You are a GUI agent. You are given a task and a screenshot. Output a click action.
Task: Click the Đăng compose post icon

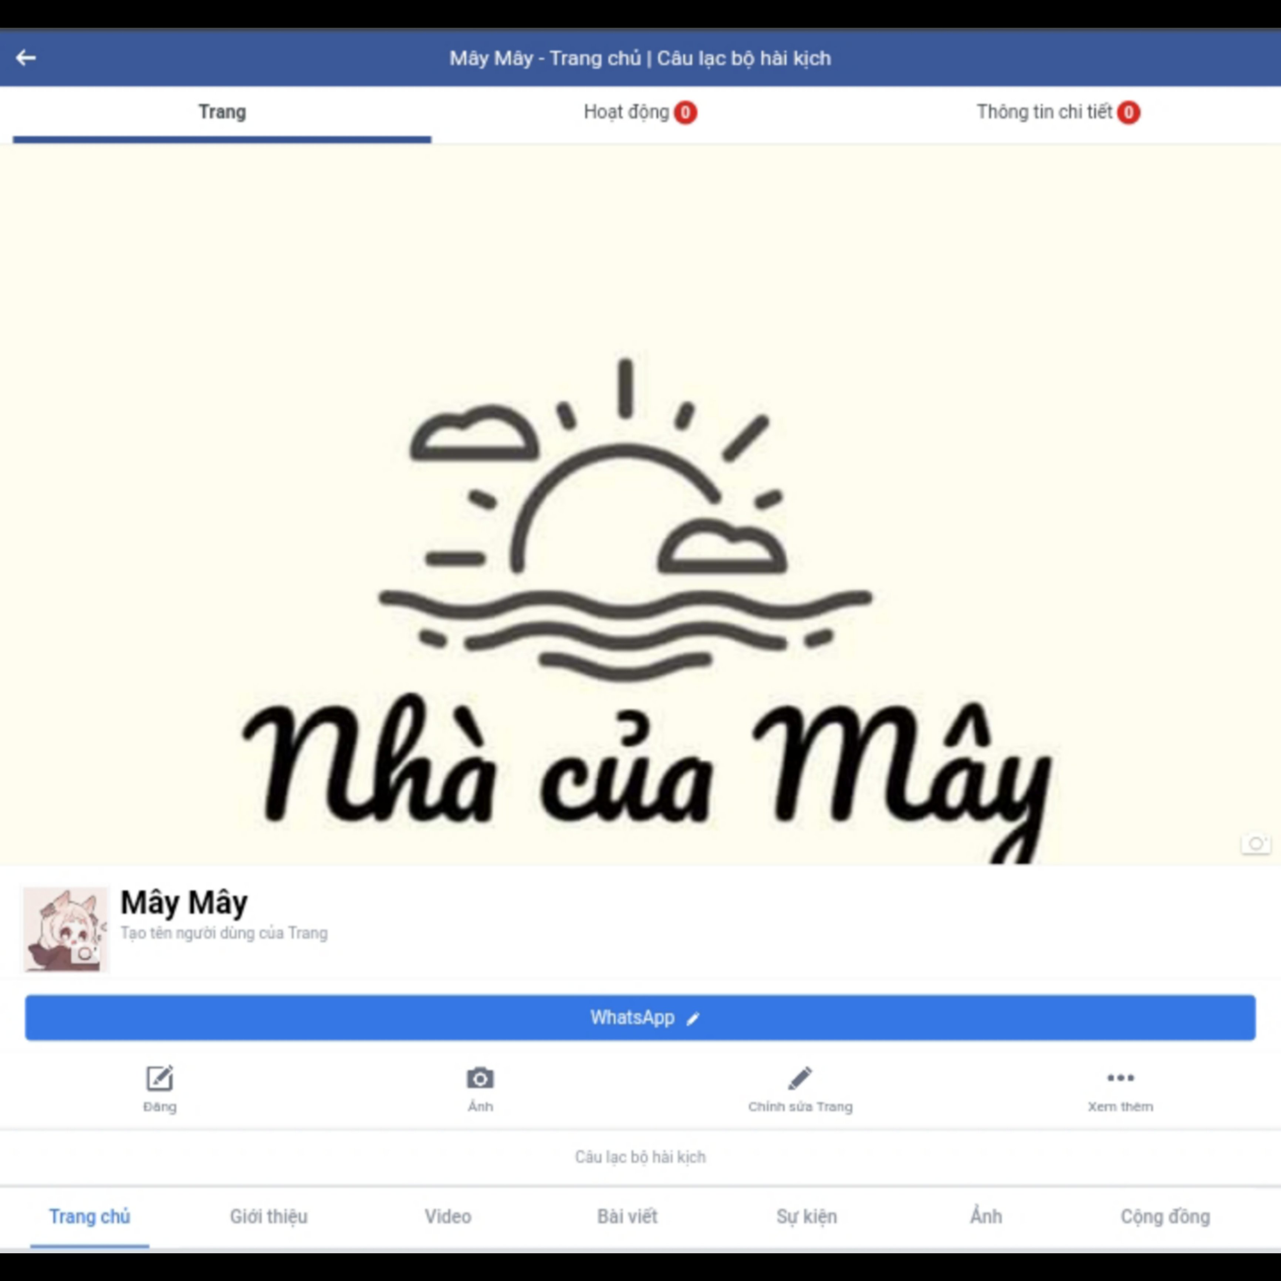160,1078
